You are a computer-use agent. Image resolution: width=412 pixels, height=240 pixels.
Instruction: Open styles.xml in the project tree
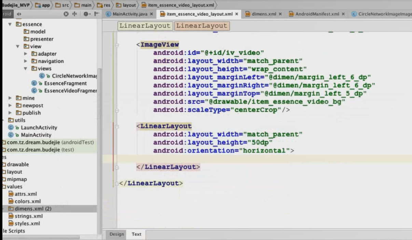point(24,224)
